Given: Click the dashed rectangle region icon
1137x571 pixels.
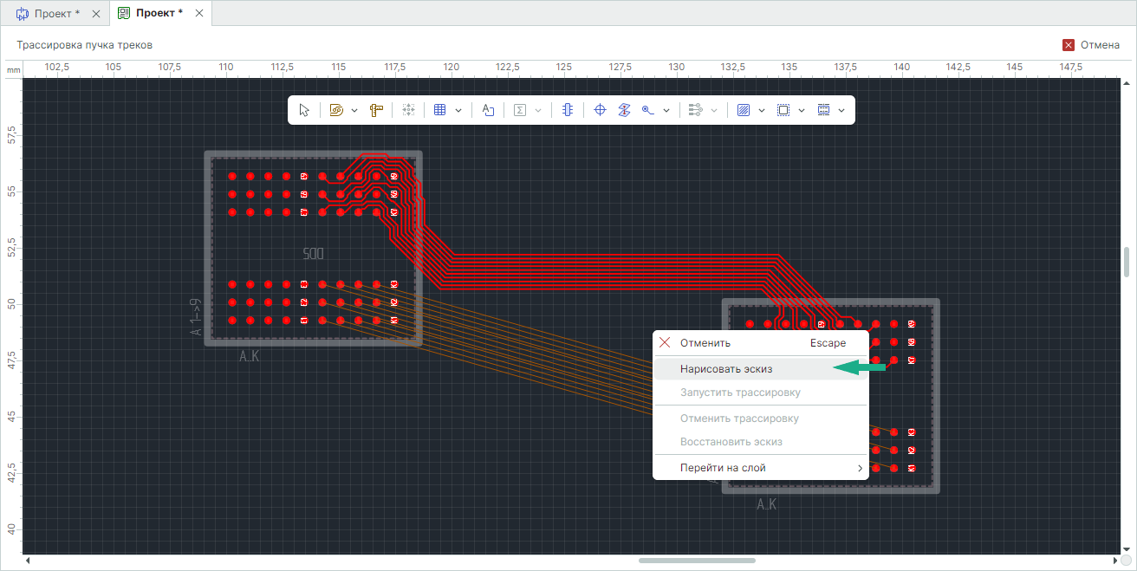Looking at the screenshot, I should pyautogui.click(x=783, y=110).
